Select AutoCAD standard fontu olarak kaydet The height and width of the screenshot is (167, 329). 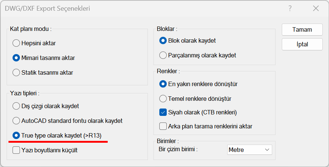click(x=16, y=121)
